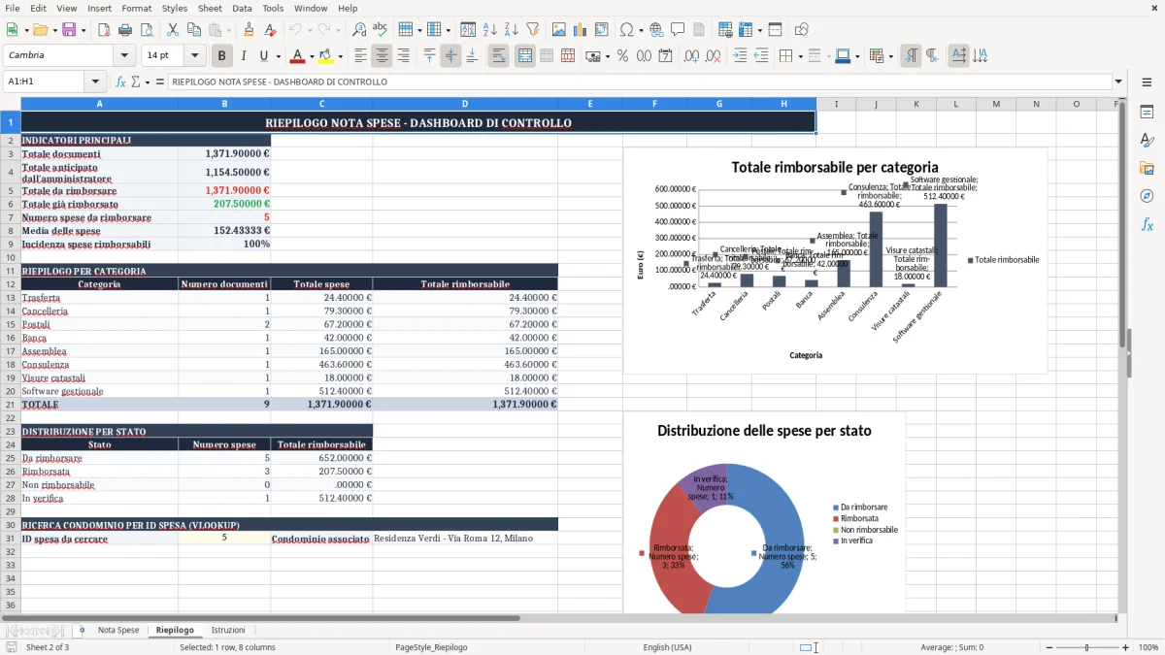Click Clear Direct Formatting icon

[x=270, y=30]
